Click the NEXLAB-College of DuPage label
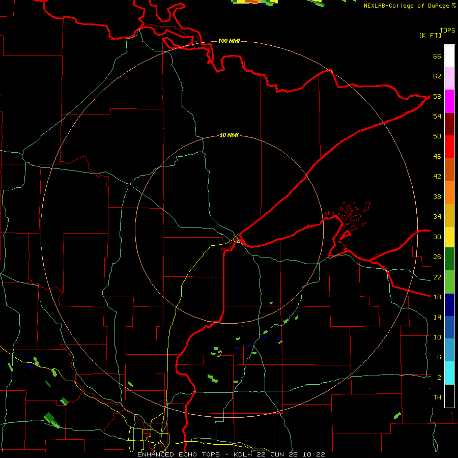The height and width of the screenshot is (458, 458). click(x=406, y=6)
